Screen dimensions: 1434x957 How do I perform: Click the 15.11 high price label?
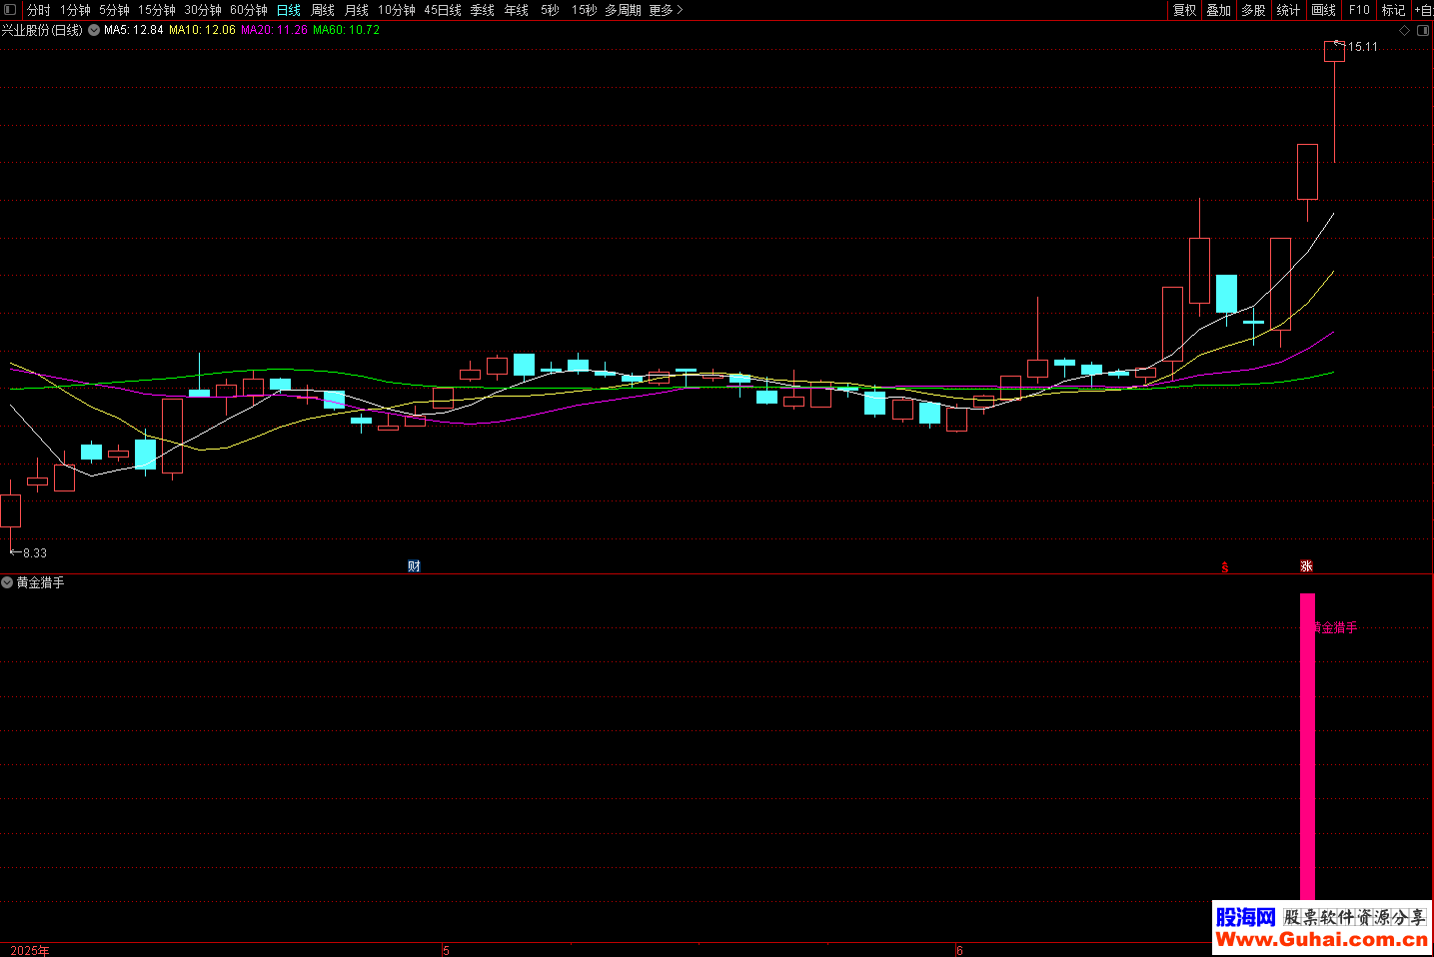pos(1363,47)
